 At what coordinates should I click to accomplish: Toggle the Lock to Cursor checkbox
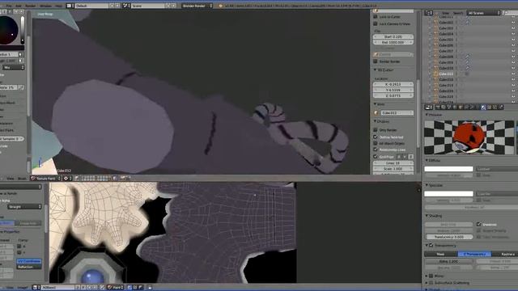376,16
